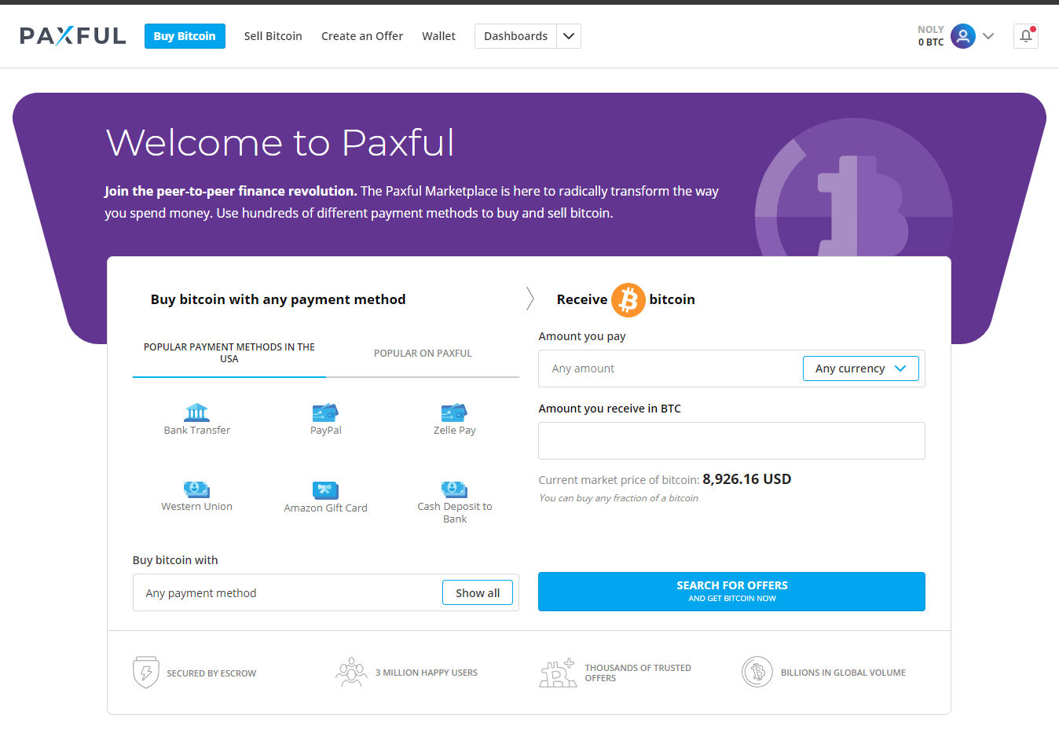Click the 'You can buy any fraction' note

(x=618, y=498)
